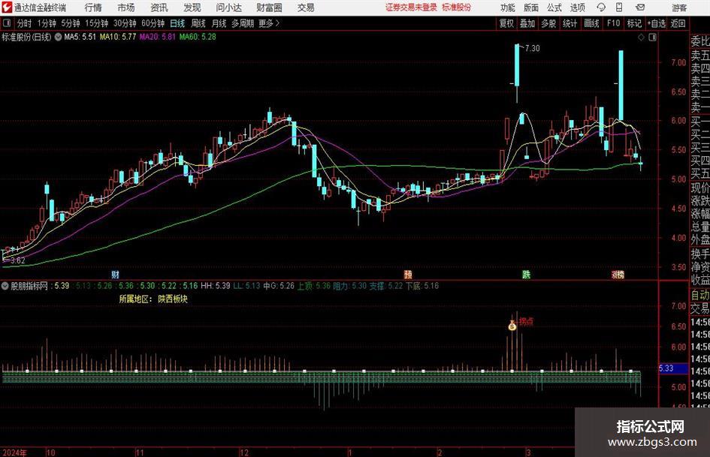The width and height of the screenshot is (710, 457).
Task: Click the 2024年 date axis label
Action: point(14,452)
